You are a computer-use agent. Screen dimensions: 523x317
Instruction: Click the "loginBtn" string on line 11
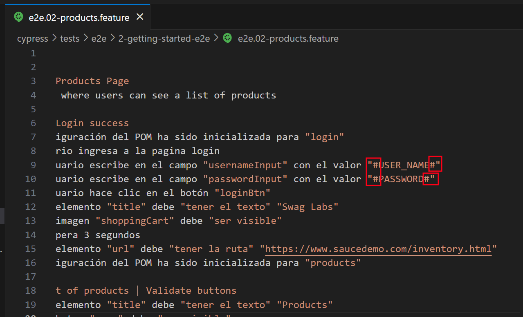click(x=242, y=193)
